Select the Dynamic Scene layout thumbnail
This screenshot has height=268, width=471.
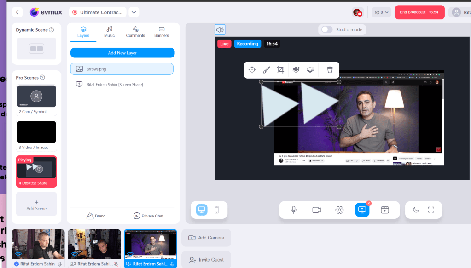[x=36, y=49]
